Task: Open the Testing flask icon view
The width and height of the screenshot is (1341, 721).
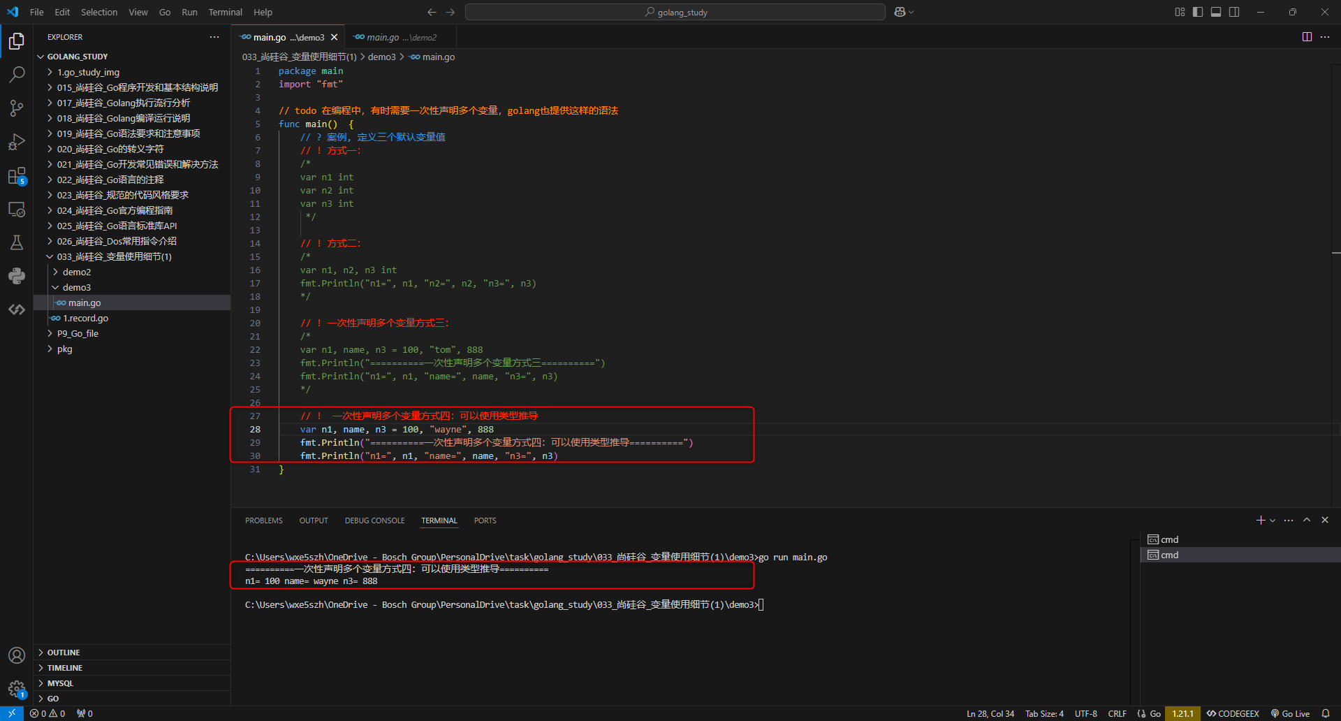Action: (17, 242)
